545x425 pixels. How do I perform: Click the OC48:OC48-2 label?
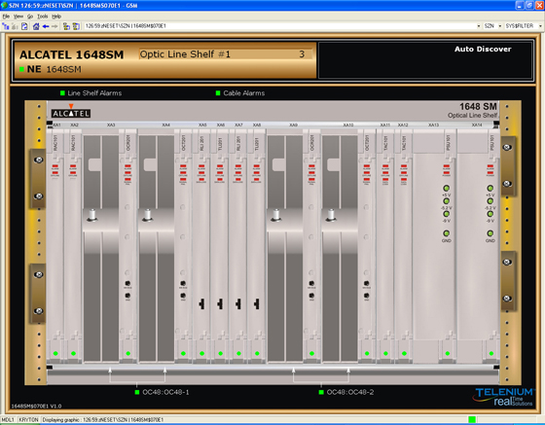tap(350, 392)
